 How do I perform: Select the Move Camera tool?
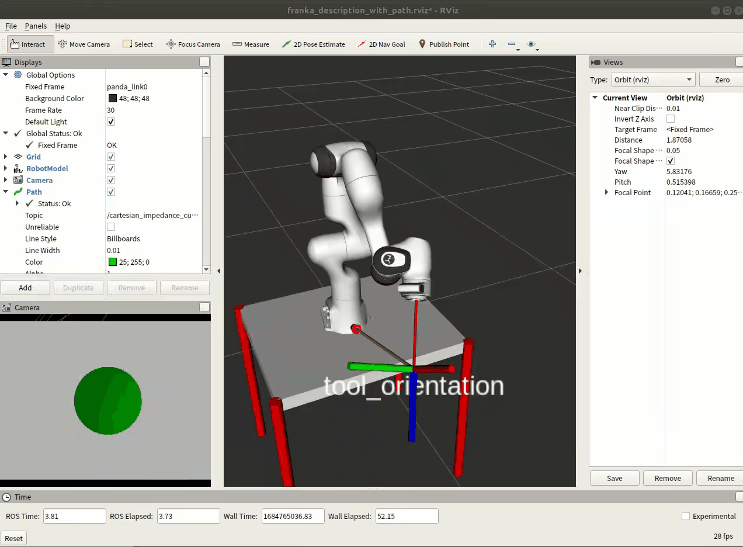coord(84,44)
